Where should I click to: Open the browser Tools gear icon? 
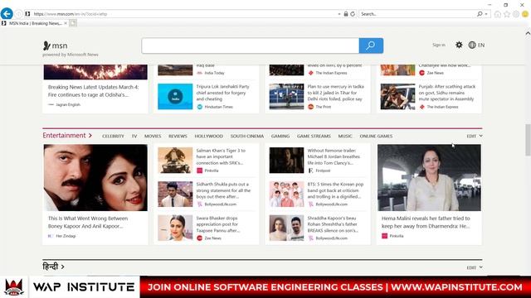click(x=516, y=14)
